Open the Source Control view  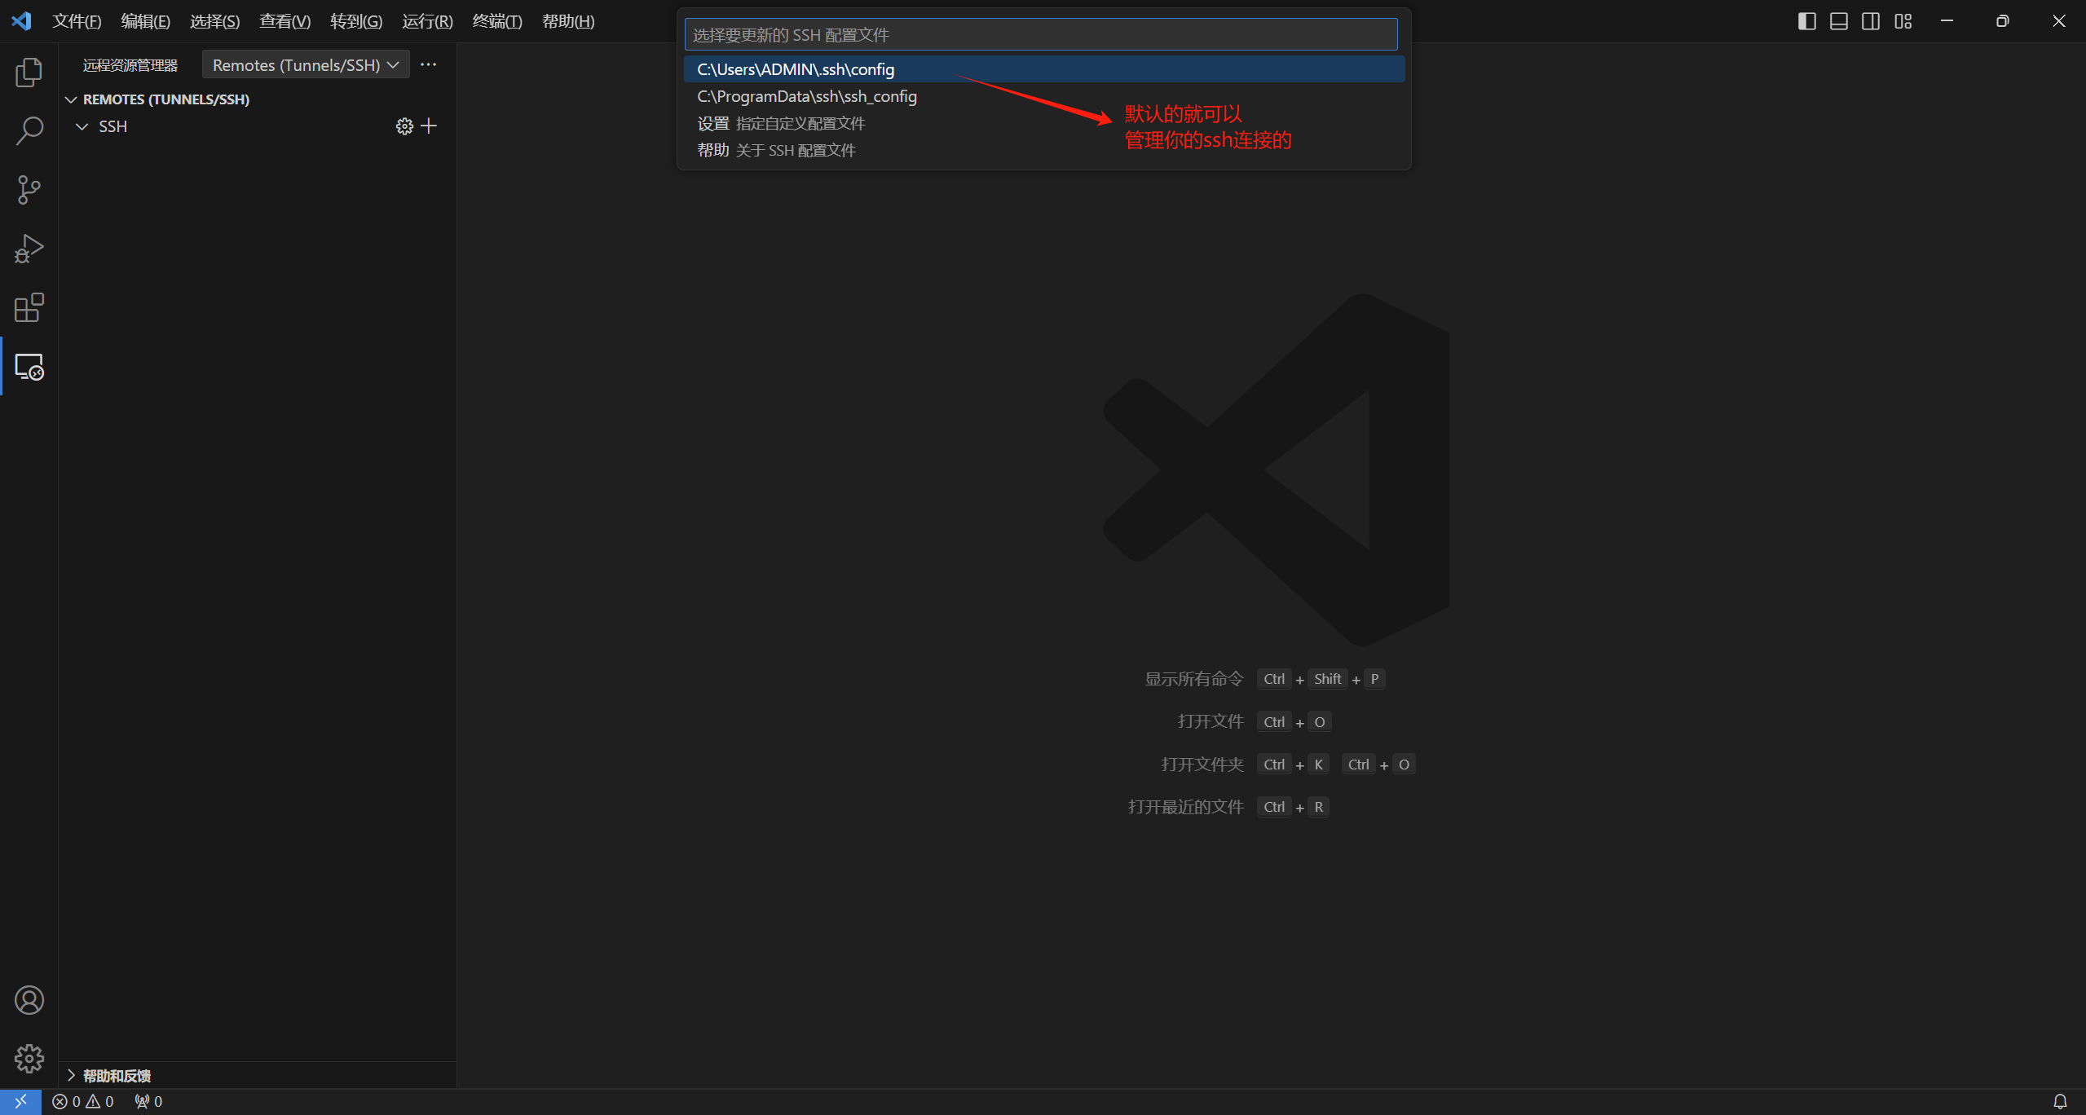click(29, 190)
